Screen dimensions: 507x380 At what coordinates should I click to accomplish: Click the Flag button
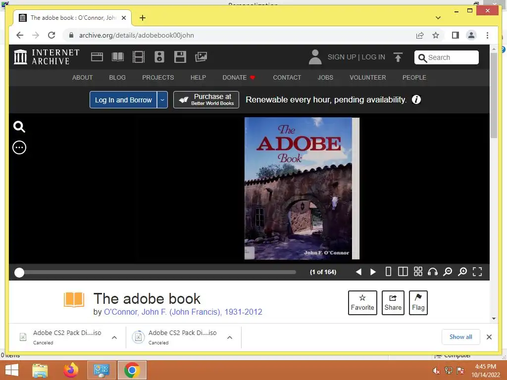click(418, 303)
